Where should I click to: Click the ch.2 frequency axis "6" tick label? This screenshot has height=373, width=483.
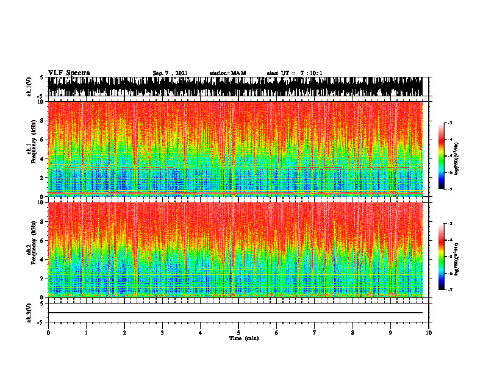click(43, 241)
